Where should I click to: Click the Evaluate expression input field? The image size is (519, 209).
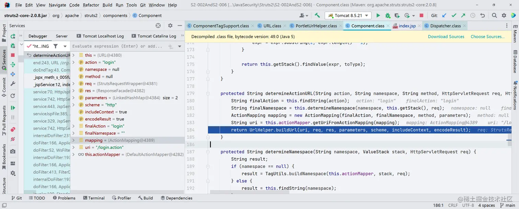(118, 46)
